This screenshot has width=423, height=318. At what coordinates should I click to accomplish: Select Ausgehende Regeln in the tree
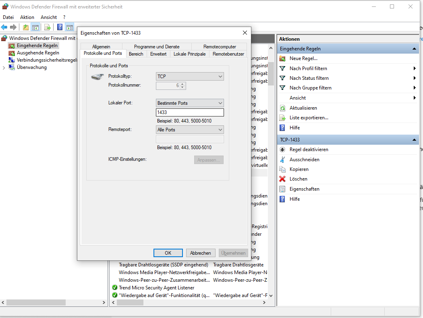(38, 53)
